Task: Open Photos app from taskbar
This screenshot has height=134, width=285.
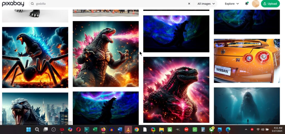Action: 220,130
